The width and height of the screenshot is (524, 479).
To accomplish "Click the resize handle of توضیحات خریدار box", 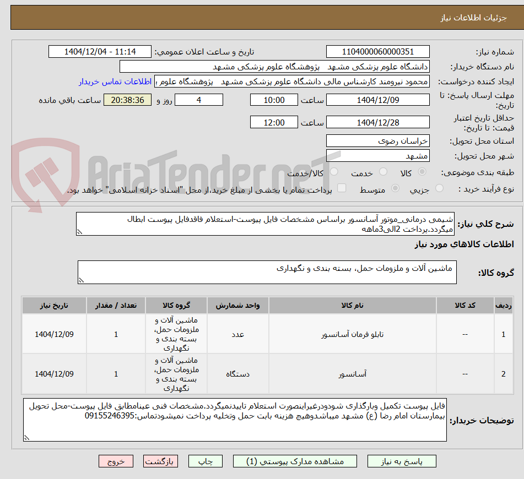I will pyautogui.click(x=27, y=438).
